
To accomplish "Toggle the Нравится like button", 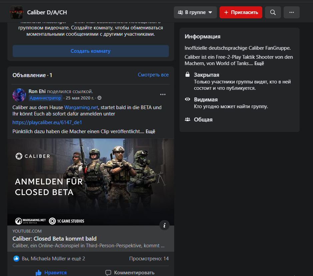I will (x=51, y=272).
